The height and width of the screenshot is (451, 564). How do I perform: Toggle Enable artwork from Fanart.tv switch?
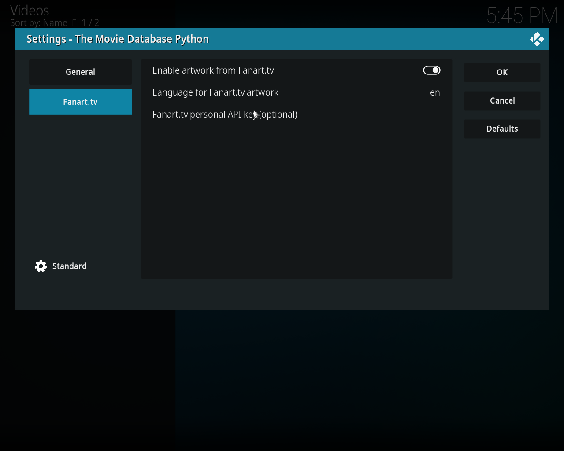[x=431, y=70]
